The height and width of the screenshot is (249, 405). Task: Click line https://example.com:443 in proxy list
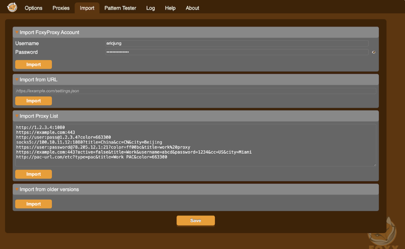click(x=45, y=132)
